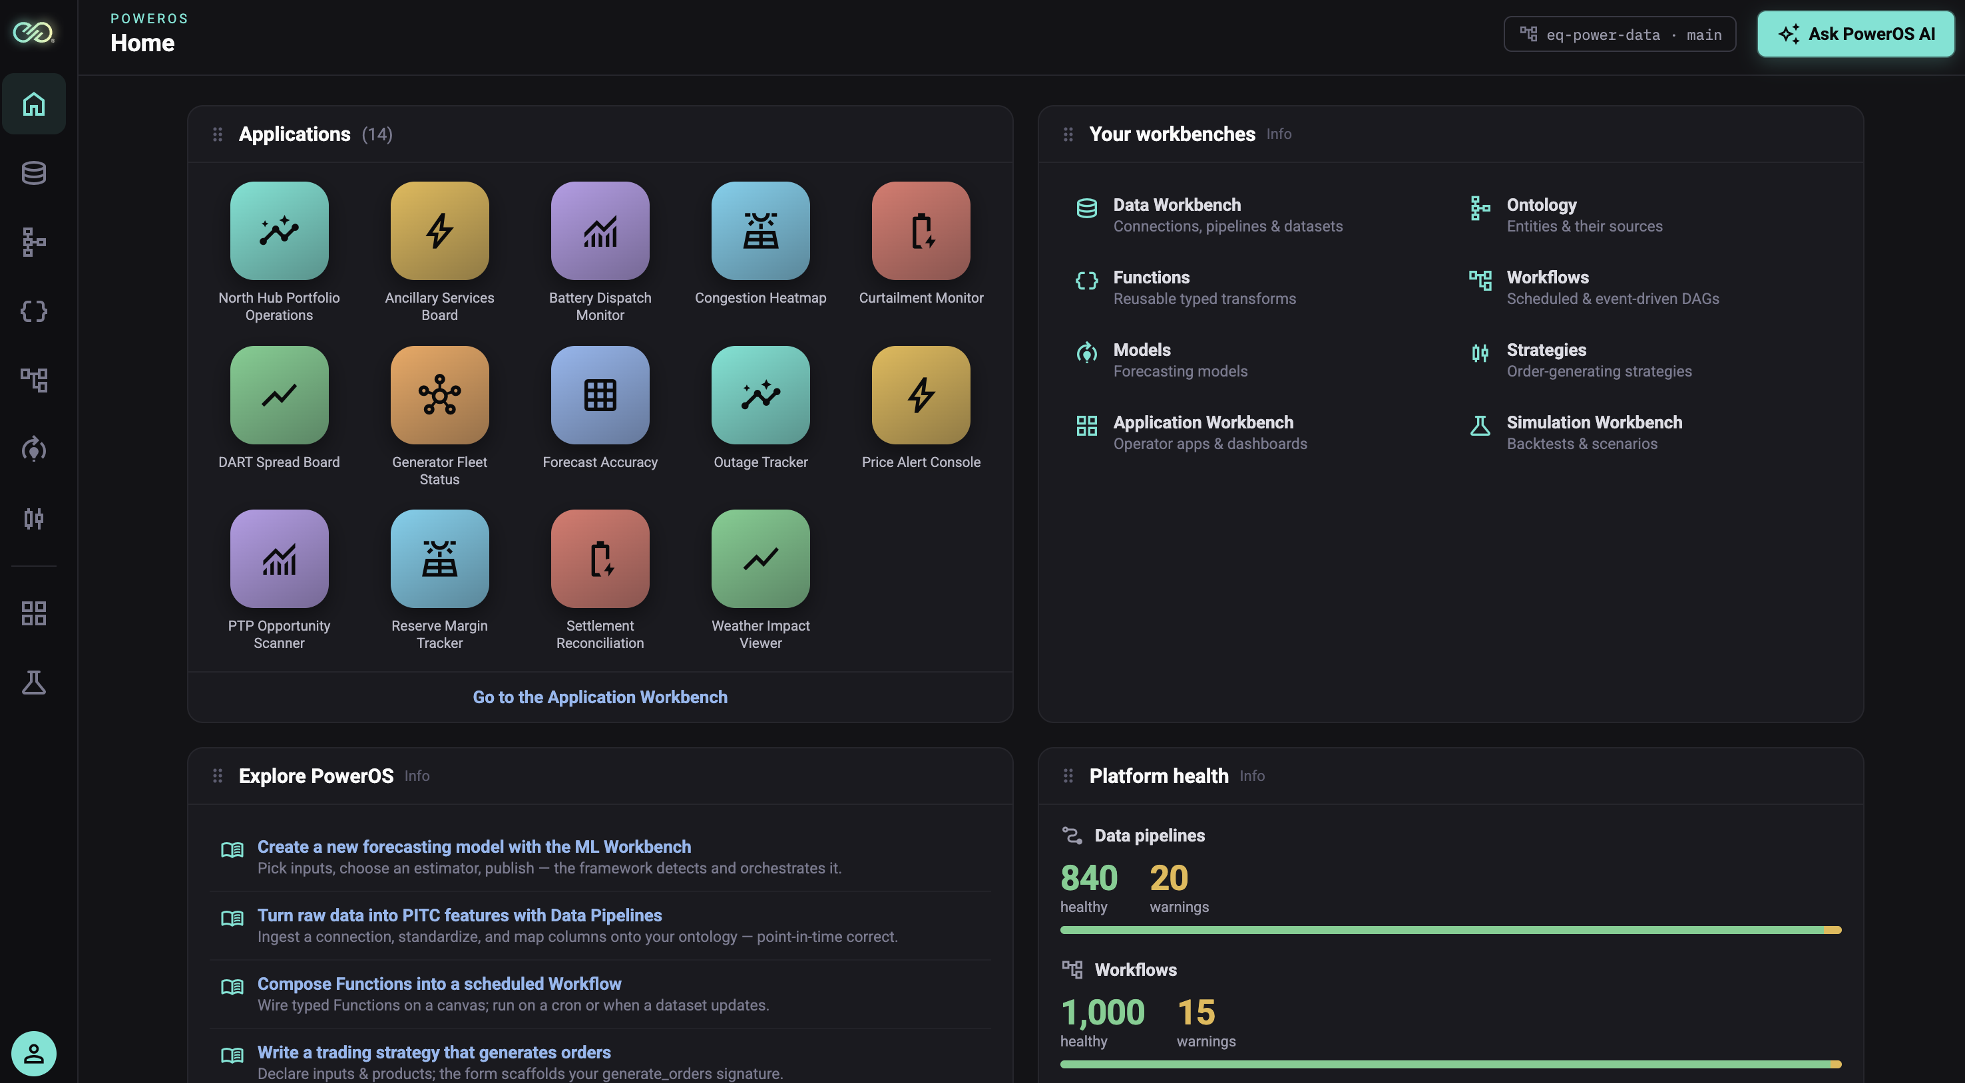The height and width of the screenshot is (1083, 1965).
Task: Open the eq-power-data main branch selector
Action: [x=1620, y=35]
